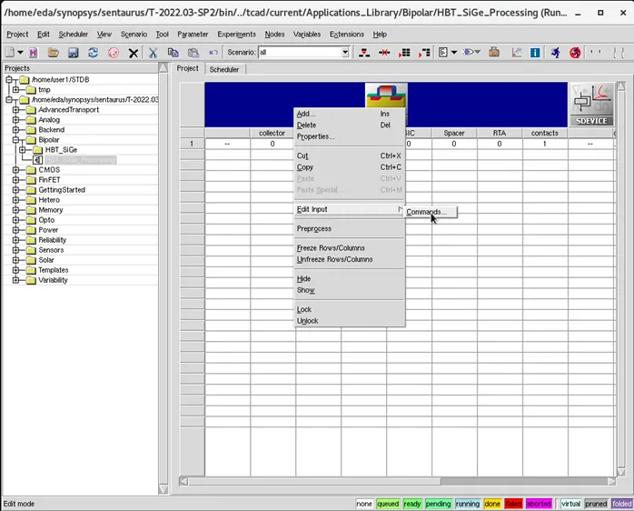Click the Open Project folder icon
The height and width of the screenshot is (511, 634).
[54, 52]
